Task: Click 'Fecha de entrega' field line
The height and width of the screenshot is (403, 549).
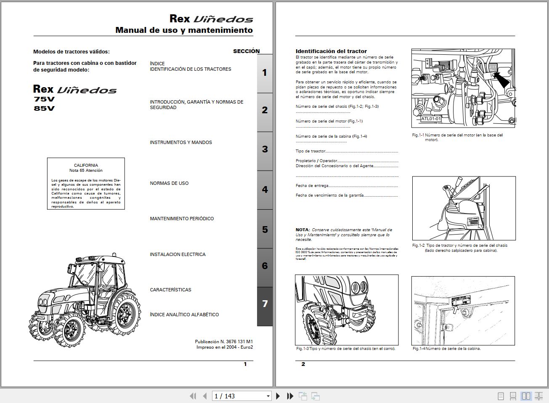Action: click(x=346, y=186)
